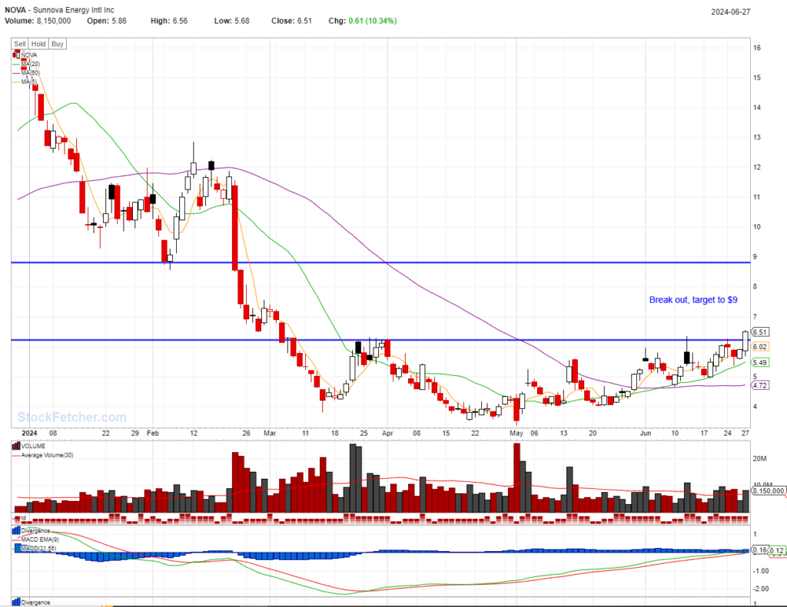Click the NOVA - Sunnova Energy Intl Inc title
This screenshot has height=607, width=787.
pyautogui.click(x=59, y=10)
